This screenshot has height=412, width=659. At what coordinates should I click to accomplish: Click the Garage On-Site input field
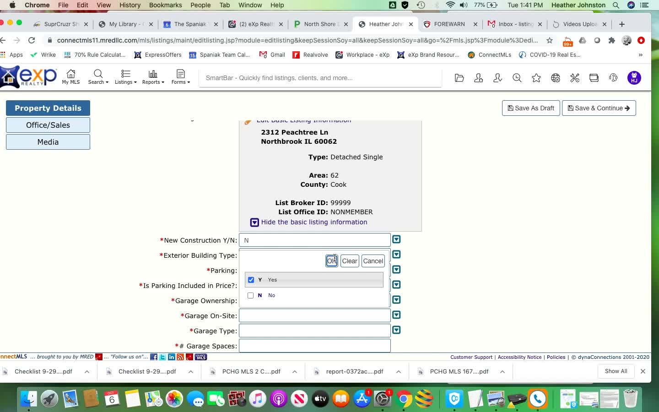tap(315, 315)
